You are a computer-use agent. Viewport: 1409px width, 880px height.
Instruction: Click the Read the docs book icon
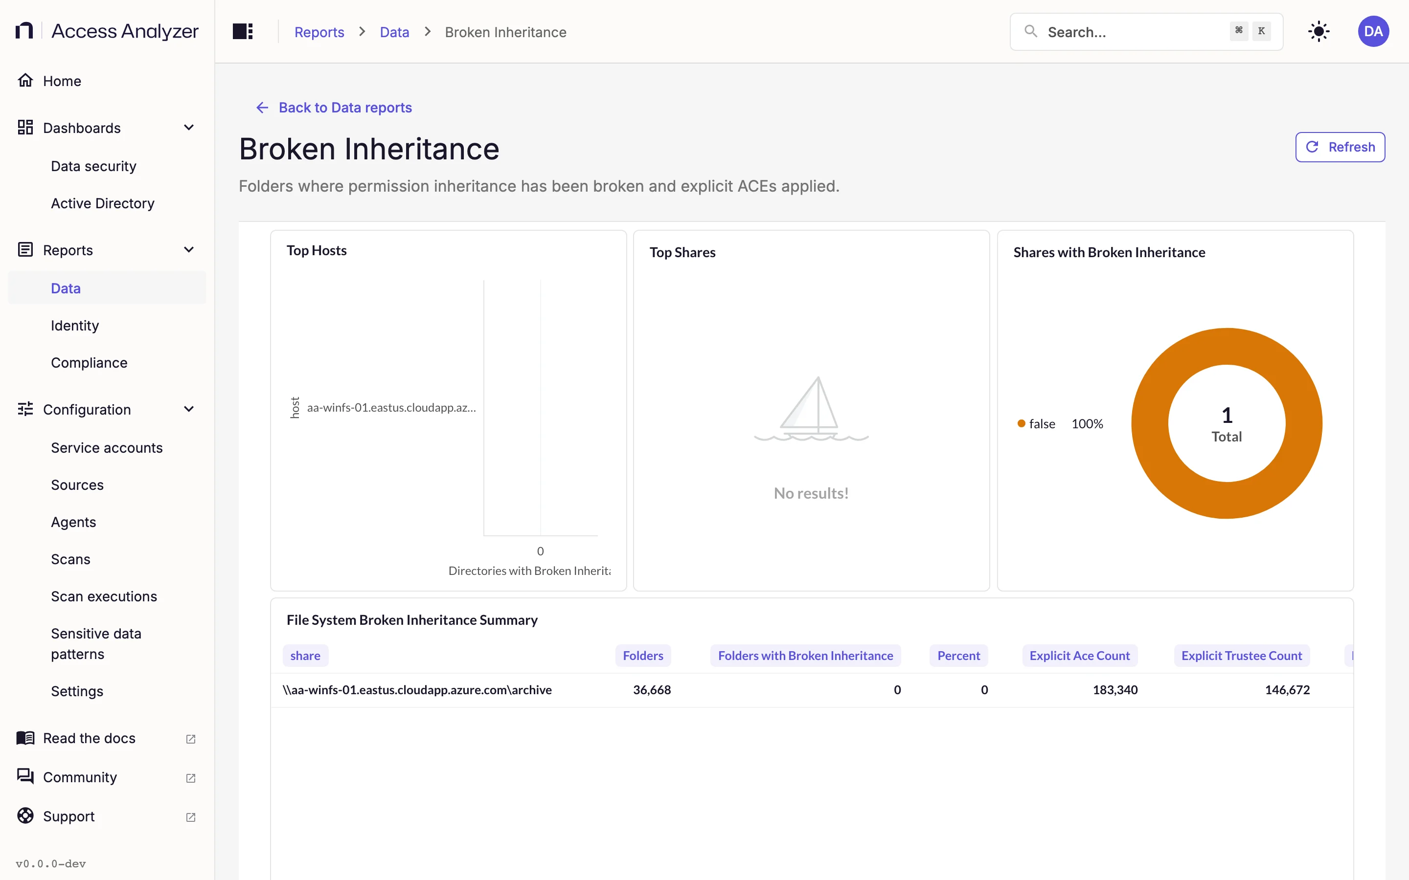pos(25,738)
